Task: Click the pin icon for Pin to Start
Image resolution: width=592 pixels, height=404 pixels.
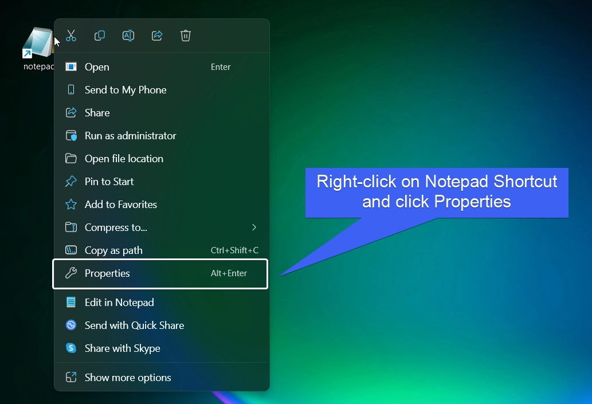Action: (71, 181)
